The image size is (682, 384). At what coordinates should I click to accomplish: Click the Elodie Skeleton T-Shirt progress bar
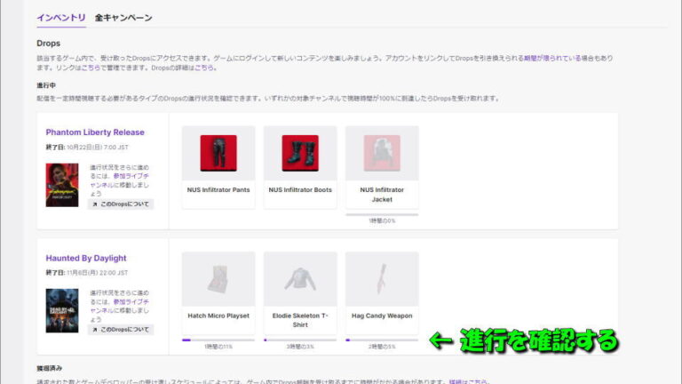[300, 340]
